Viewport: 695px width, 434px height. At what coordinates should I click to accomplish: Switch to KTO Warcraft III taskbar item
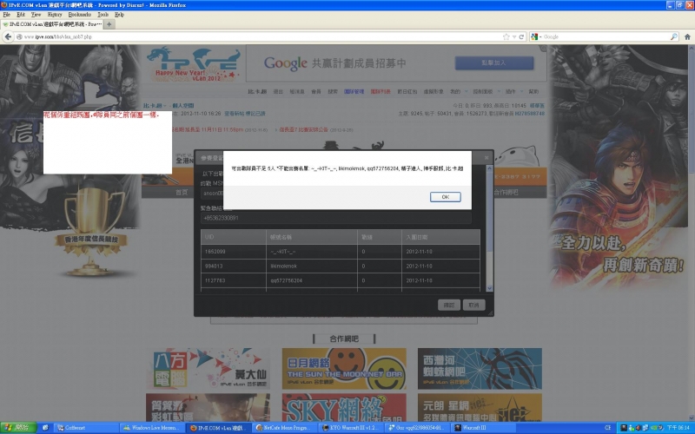coord(352,428)
